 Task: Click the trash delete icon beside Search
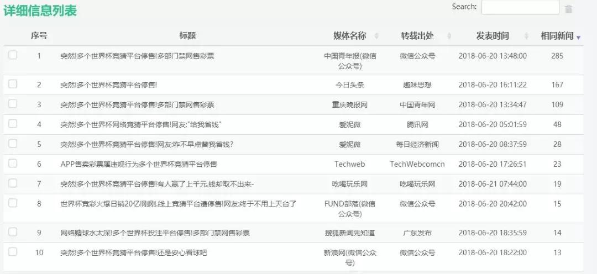pyautogui.click(x=568, y=9)
